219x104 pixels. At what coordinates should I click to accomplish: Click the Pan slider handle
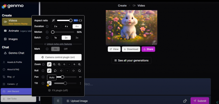click(x=62, y=77)
